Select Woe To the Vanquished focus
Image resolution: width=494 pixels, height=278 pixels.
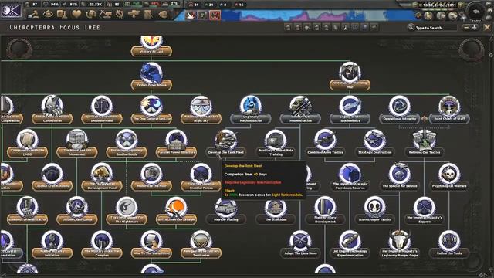click(151, 244)
